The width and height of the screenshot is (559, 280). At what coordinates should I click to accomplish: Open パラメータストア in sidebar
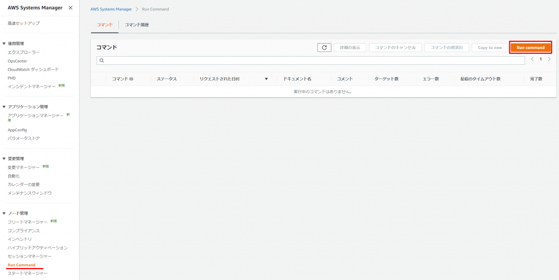[x=23, y=138]
